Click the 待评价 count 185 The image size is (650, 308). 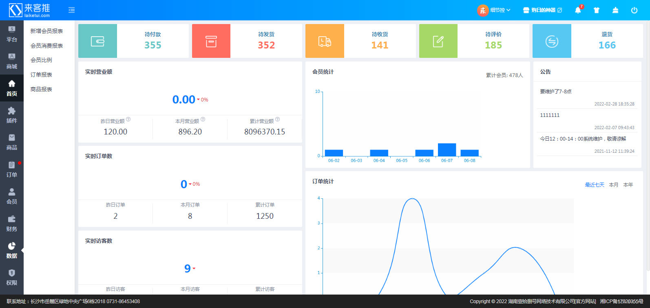[493, 45]
